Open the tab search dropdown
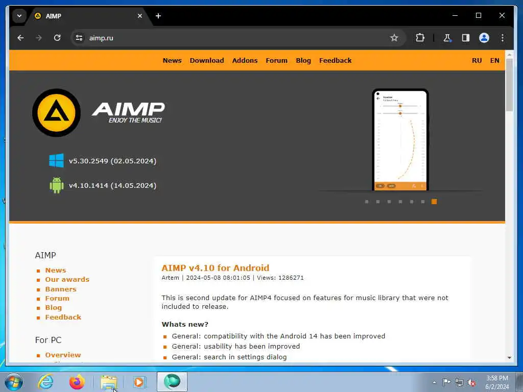523x392 pixels. 19,16
